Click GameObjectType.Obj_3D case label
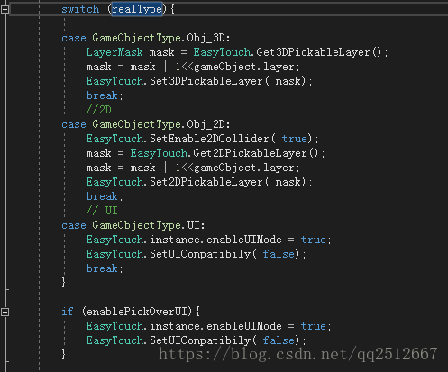The image size is (448, 372). [x=161, y=38]
